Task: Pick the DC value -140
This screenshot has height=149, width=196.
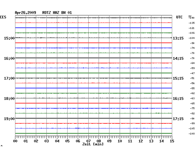Action: click(x=191, y=18)
